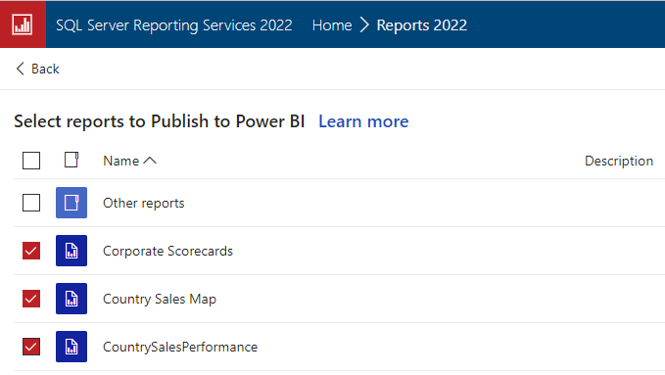Click the Description column header
The image size is (665, 375).
[x=619, y=161]
